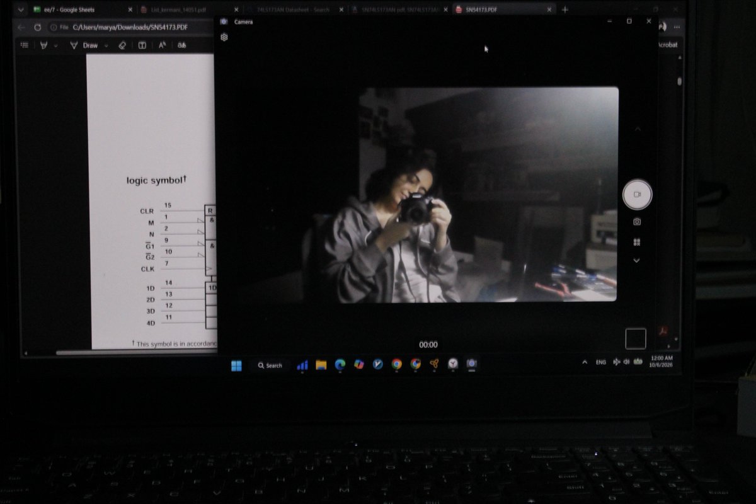Screen dimensions: 756x504
Task: Close the ee/7 - Google Sheets tab
Action: click(130, 10)
